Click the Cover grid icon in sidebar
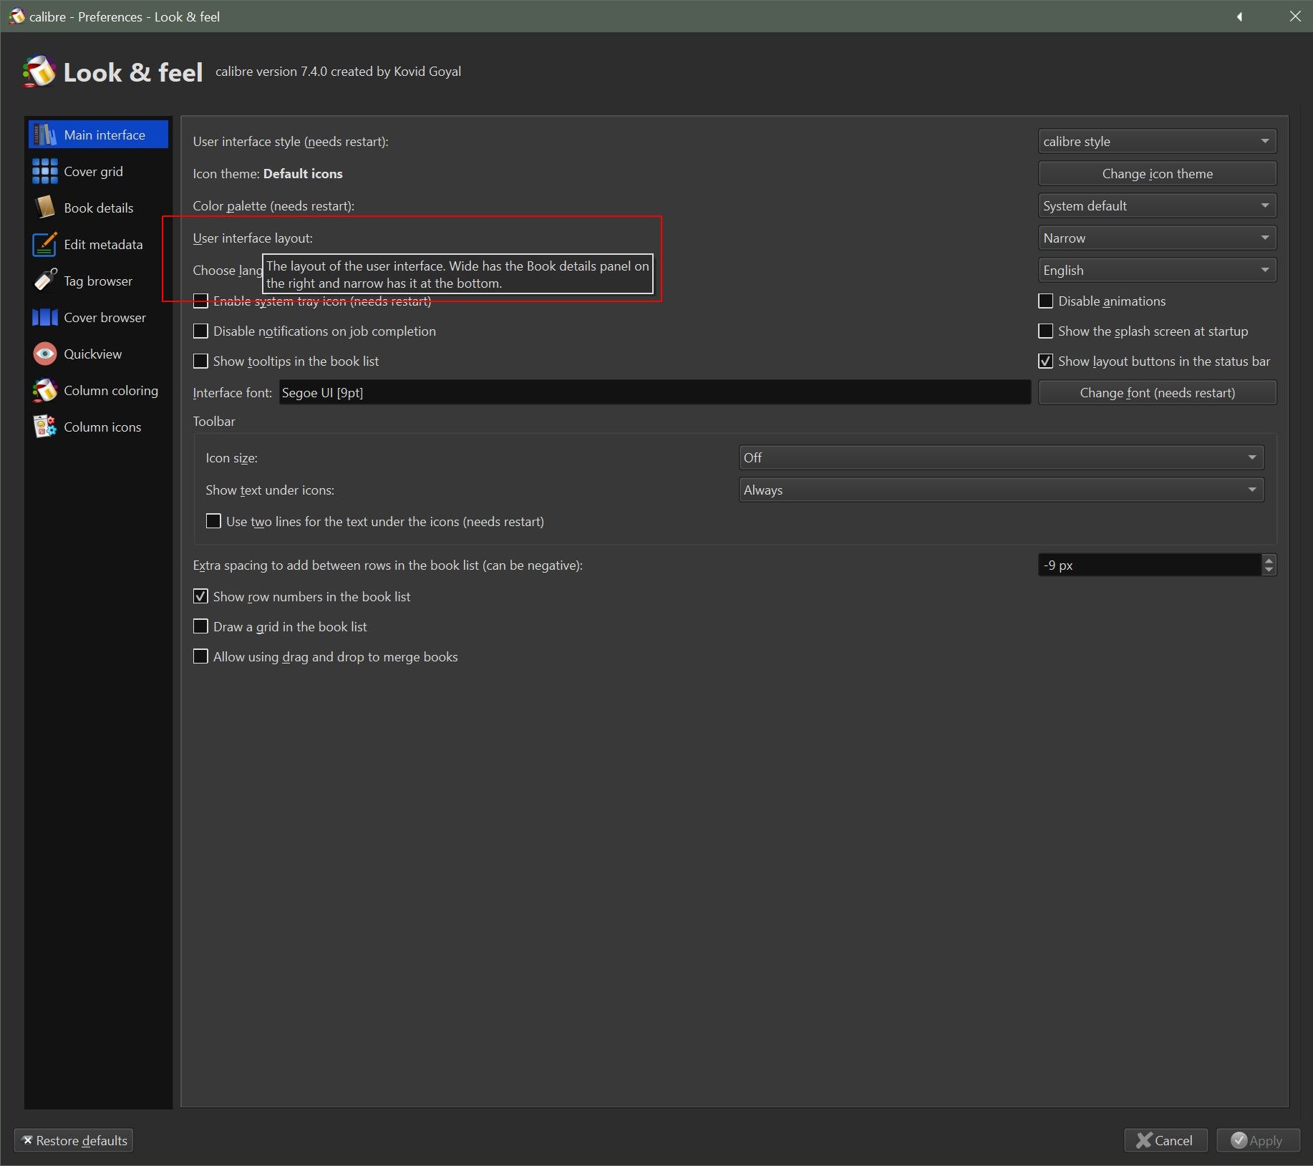1313x1166 pixels. pos(45,171)
